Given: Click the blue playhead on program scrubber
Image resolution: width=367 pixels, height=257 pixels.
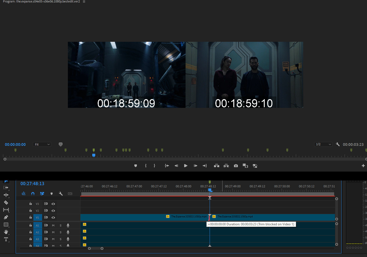Looking at the screenshot, I should click(94, 155).
